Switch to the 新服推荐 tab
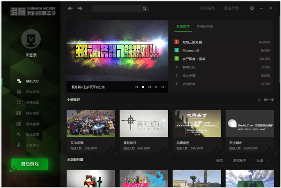The image size is (281, 188). [x=183, y=27]
